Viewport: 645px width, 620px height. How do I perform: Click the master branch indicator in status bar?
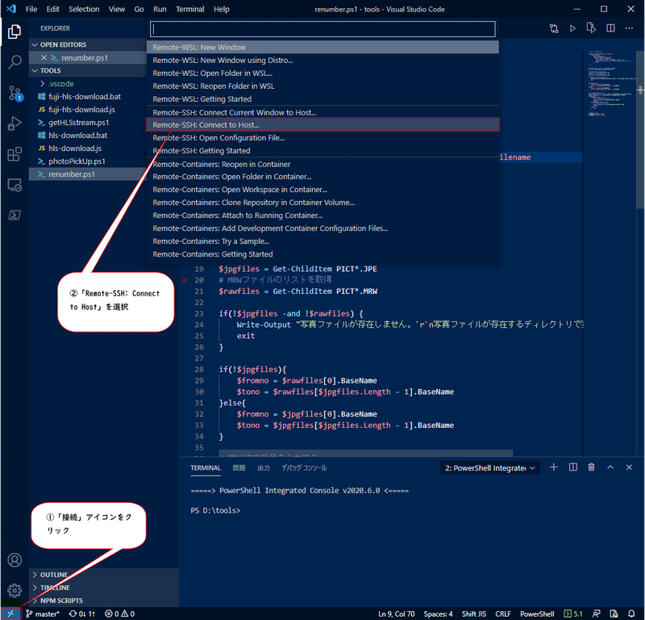pyautogui.click(x=43, y=614)
